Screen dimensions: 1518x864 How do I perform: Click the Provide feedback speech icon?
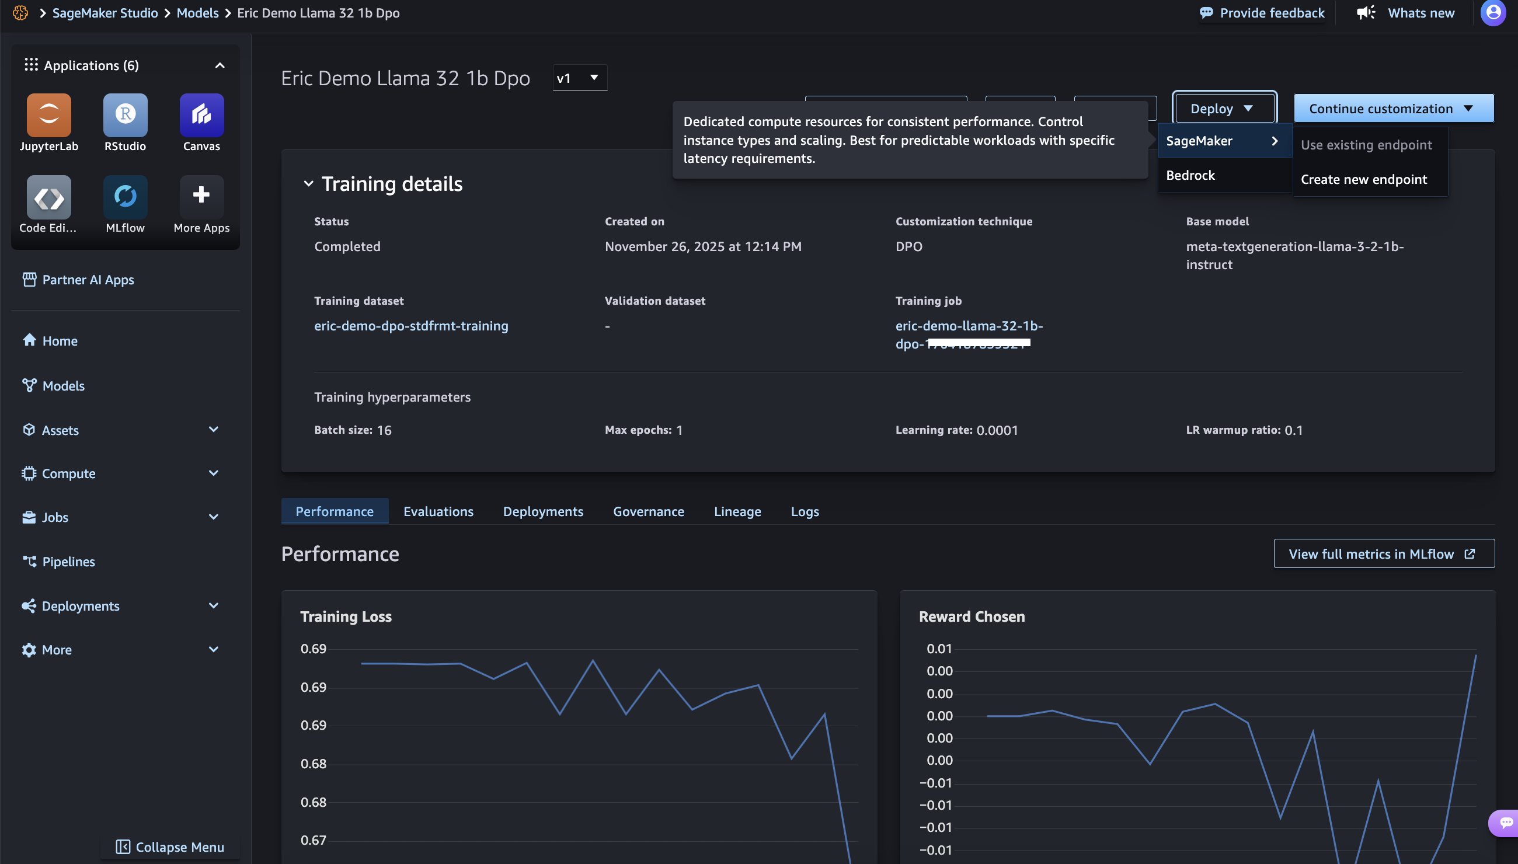tap(1206, 12)
